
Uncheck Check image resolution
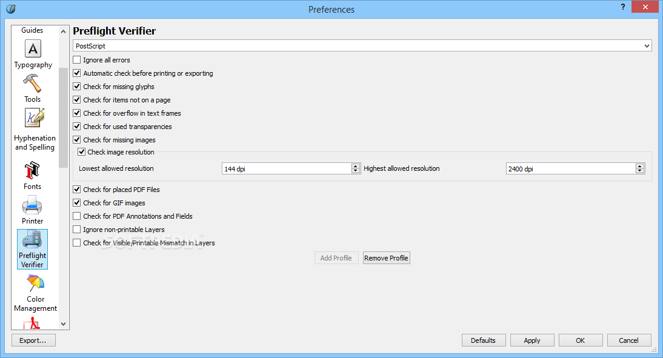(x=82, y=151)
